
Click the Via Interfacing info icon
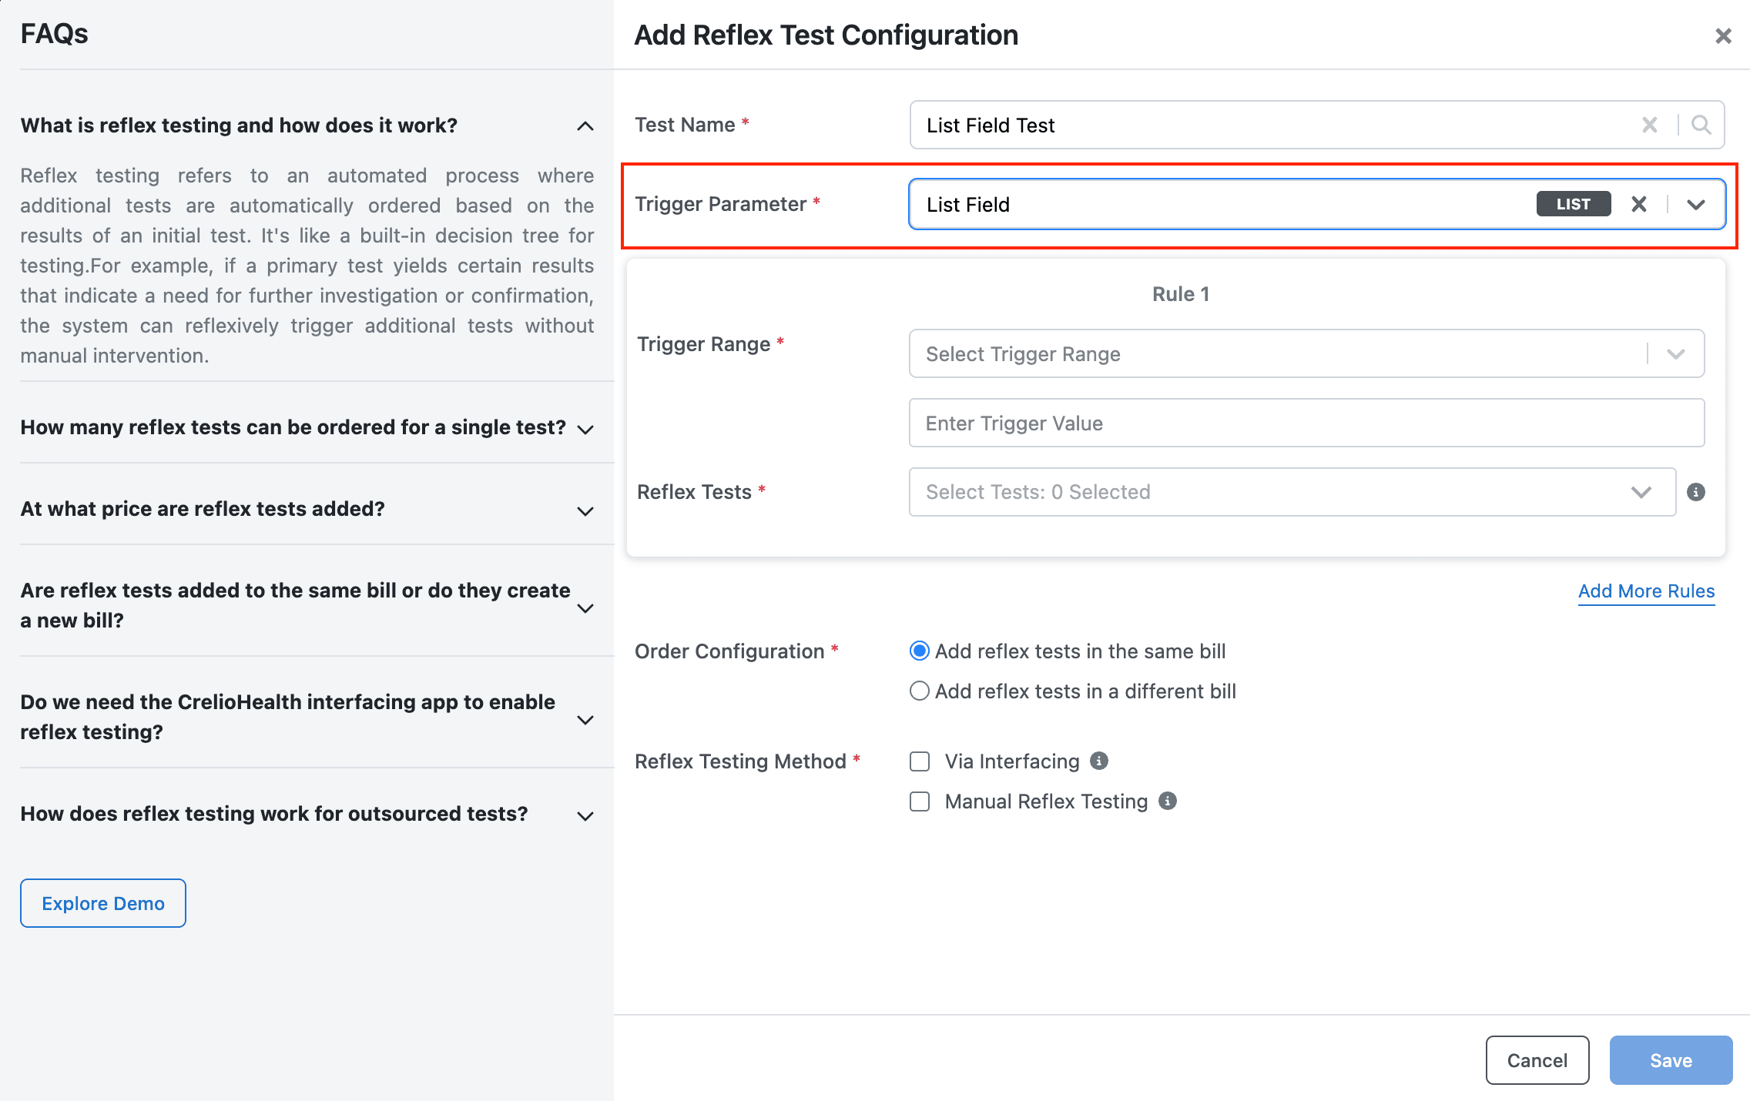[x=1099, y=761]
